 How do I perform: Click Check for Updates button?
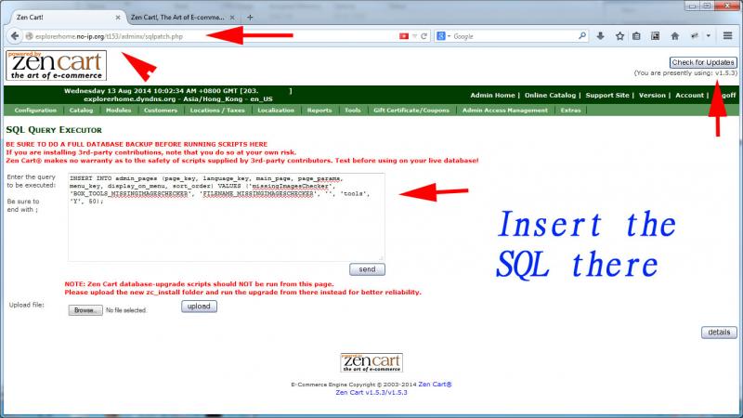(703, 62)
